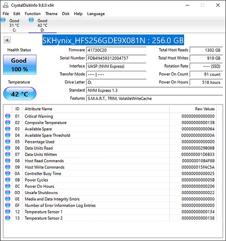Open the Theme menu

click(51, 14)
